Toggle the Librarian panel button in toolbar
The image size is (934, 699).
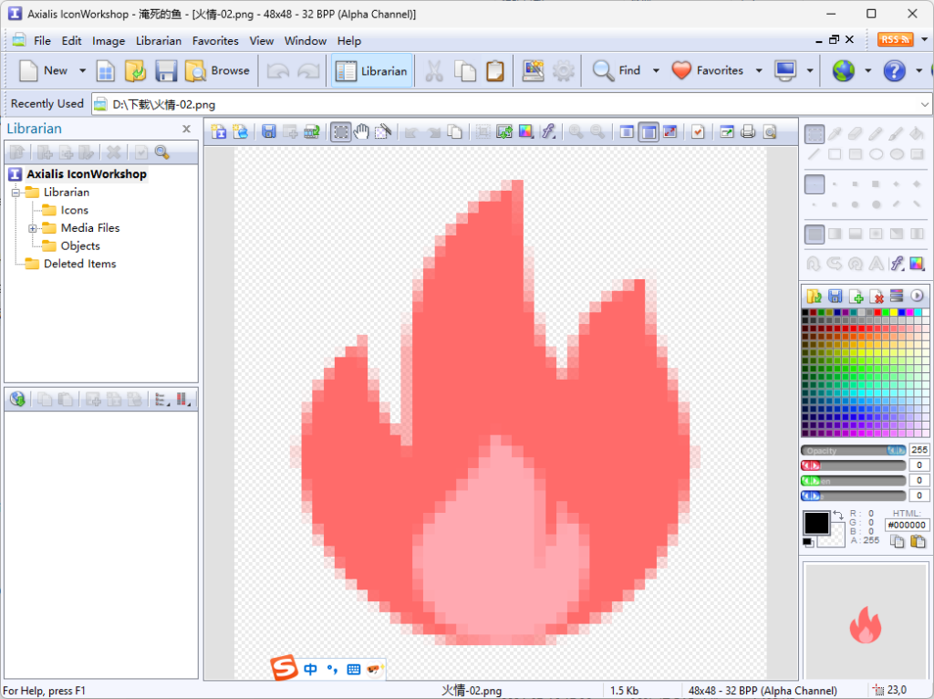click(x=372, y=71)
